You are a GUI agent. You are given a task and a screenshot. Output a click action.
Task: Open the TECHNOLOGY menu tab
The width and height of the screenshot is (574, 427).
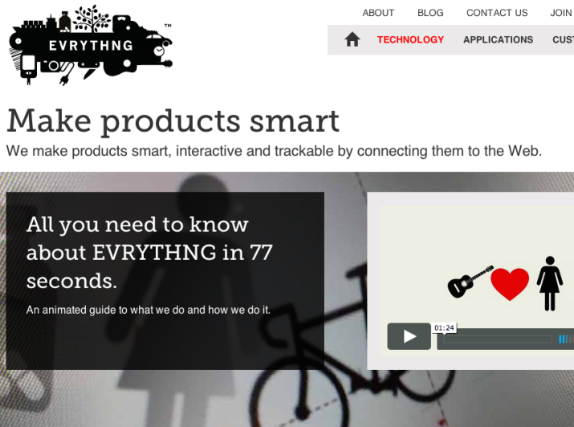point(410,39)
